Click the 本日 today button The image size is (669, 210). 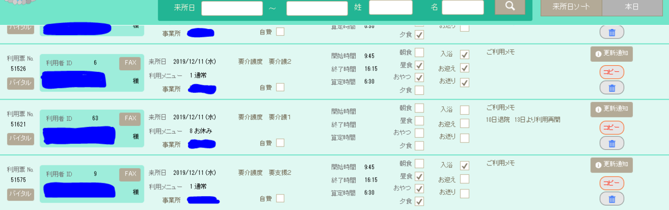(632, 7)
